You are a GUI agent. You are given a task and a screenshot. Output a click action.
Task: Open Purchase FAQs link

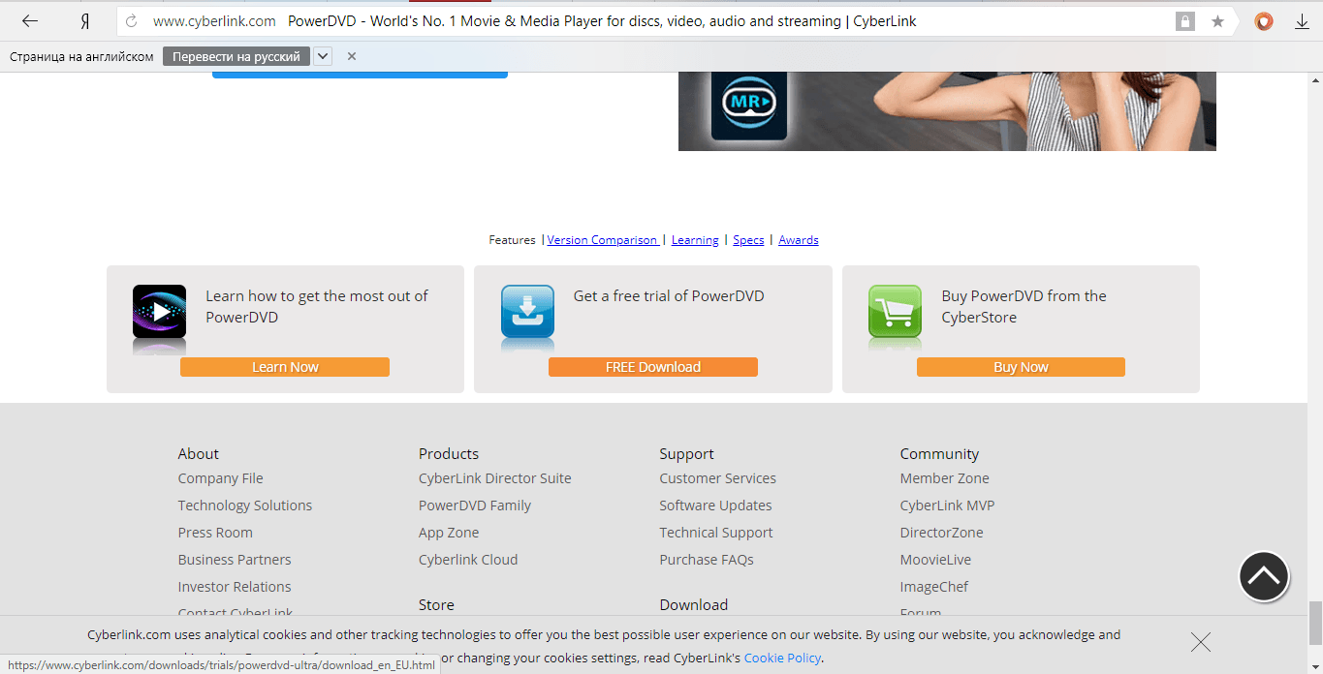click(x=707, y=560)
